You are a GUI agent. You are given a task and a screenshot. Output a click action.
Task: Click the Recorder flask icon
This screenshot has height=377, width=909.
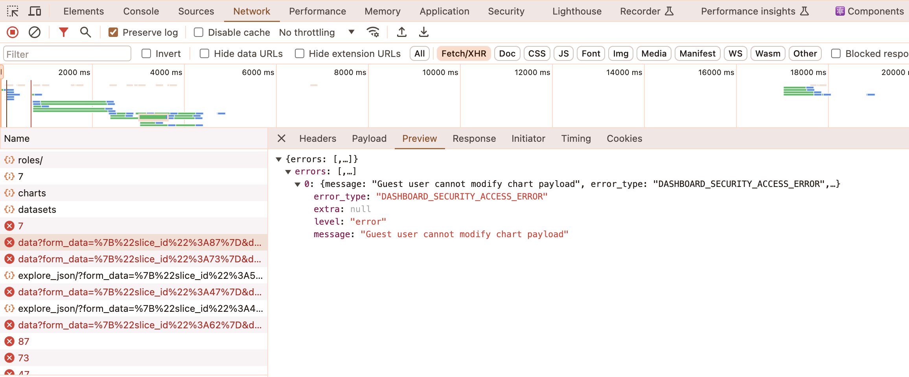pyautogui.click(x=669, y=11)
